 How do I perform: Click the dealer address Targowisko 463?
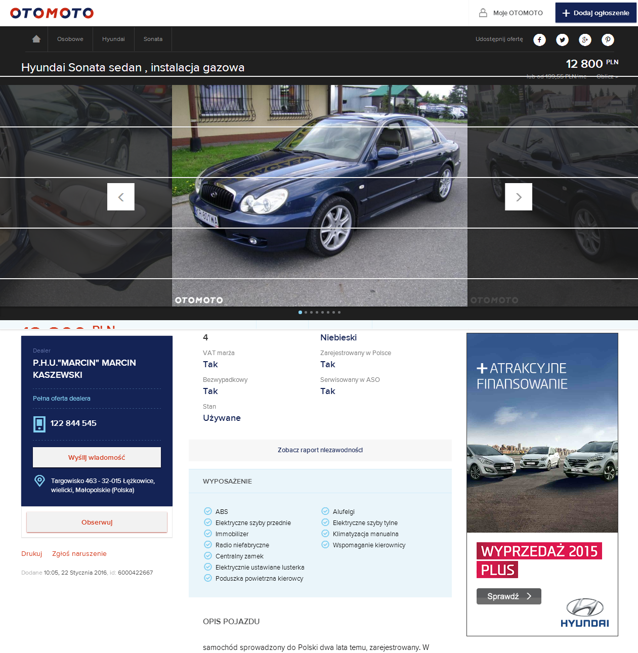(x=103, y=486)
